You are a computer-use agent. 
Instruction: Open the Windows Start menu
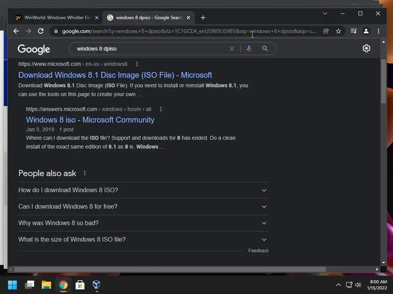[12, 285]
